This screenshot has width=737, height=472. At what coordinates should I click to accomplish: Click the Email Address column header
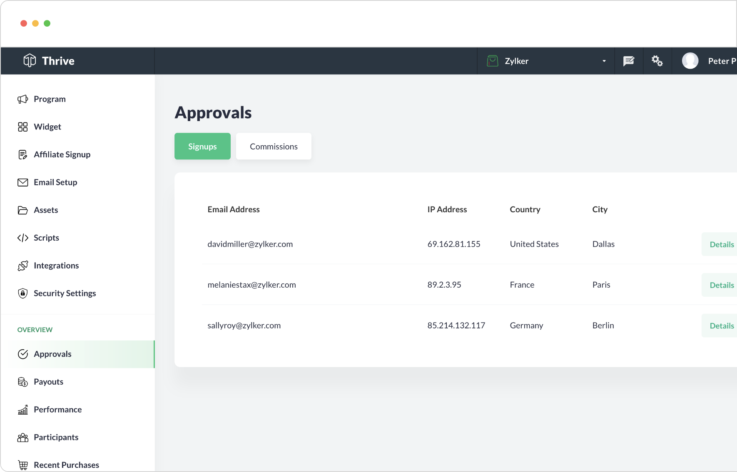(x=234, y=210)
